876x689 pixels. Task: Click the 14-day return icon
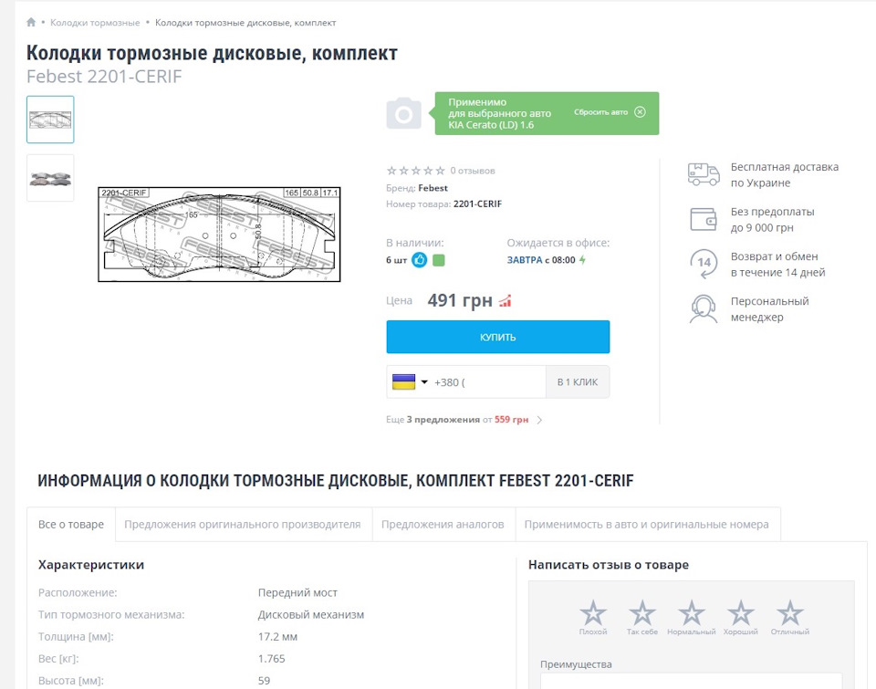coord(704,264)
